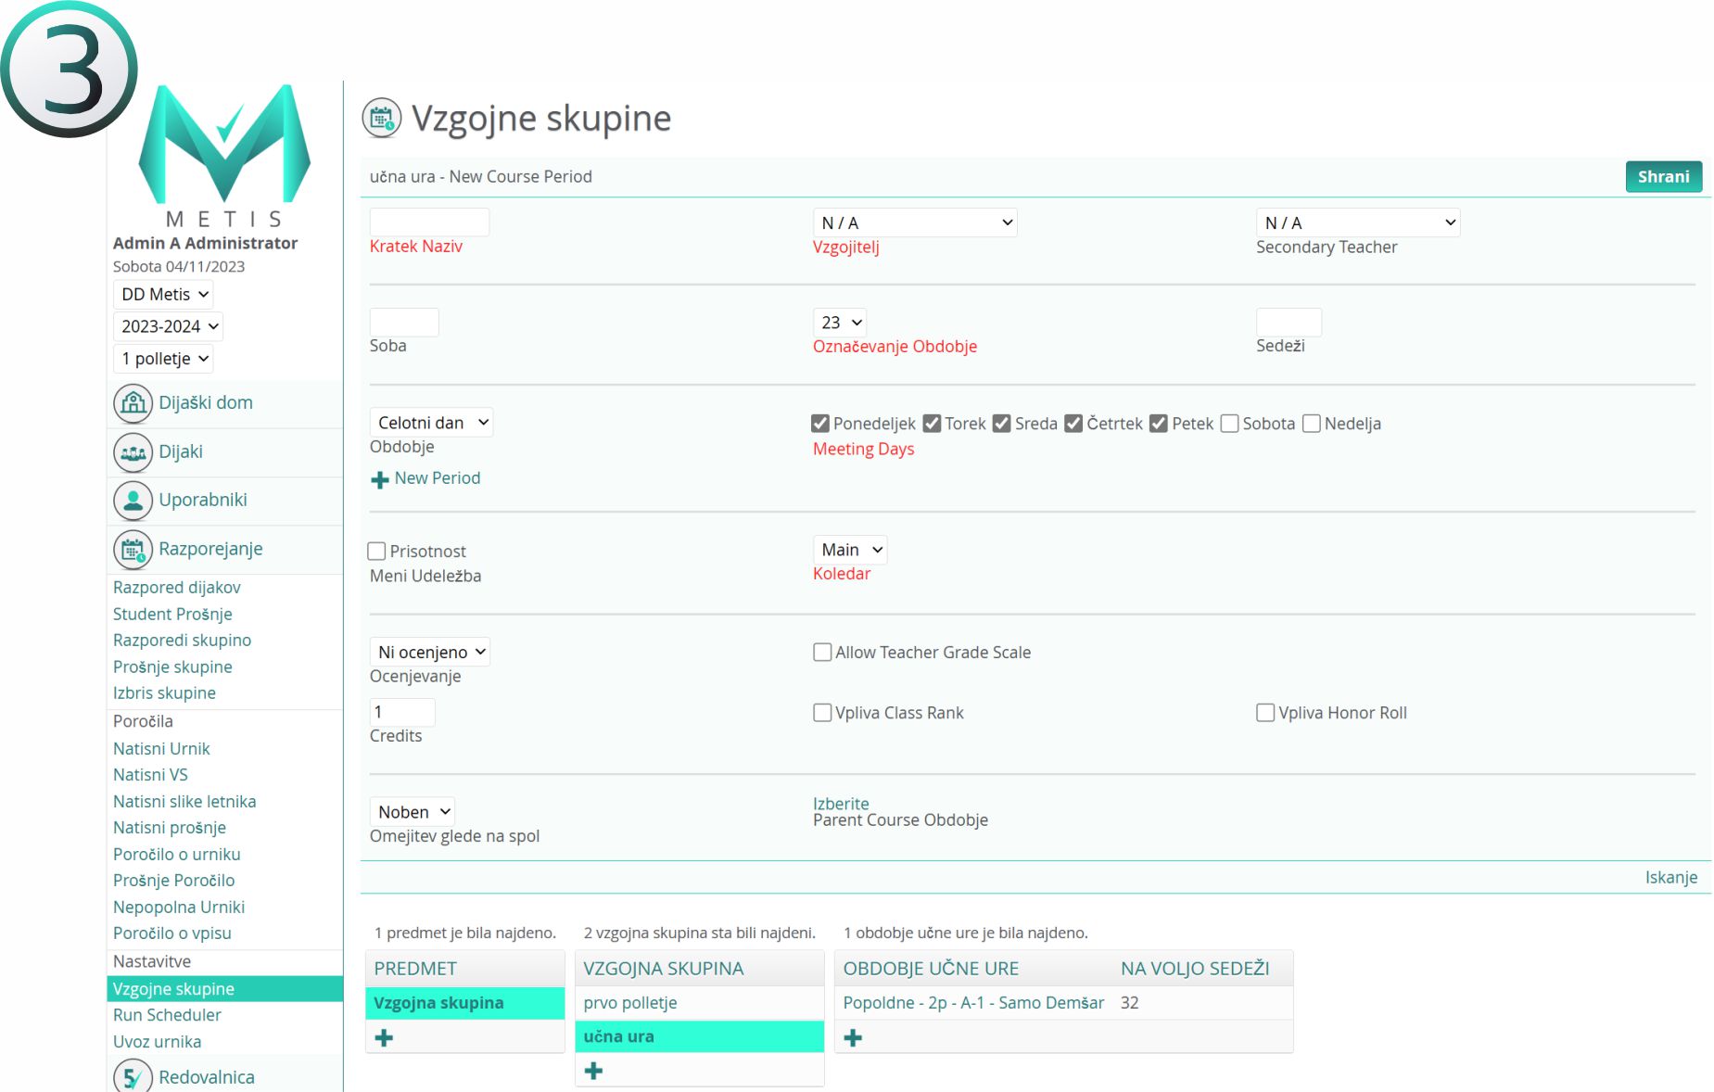Open the Dijaški dom module icon
Image resolution: width=1714 pixels, height=1092 pixels.
(x=133, y=403)
